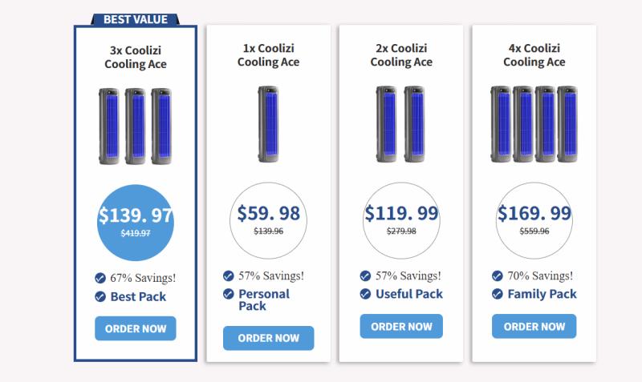Click the 2x Coolizi Cooling Ace title
Screen dimensions: 642x382
point(401,55)
